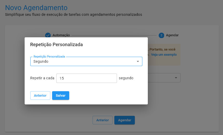The width and height of the screenshot is (223, 135).
Task: Click the blue Agendar button on the page
Action: 124,120
